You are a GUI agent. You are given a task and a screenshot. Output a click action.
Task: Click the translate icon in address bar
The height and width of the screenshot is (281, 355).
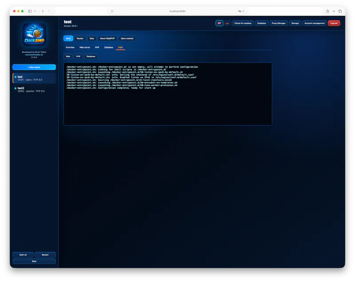(x=239, y=11)
